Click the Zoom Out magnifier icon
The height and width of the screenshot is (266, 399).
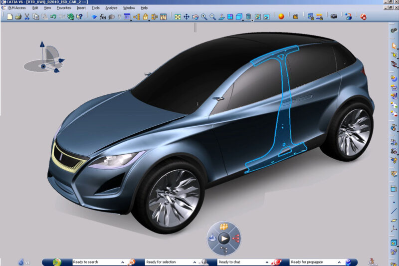213,16
